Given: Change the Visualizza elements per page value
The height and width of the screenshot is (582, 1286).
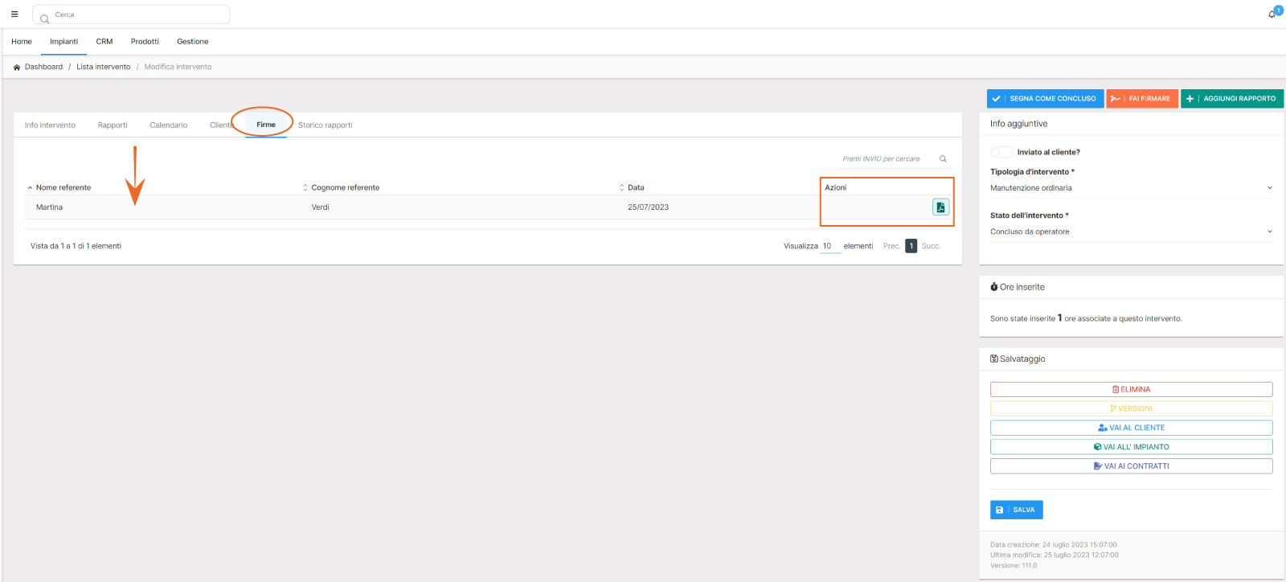Looking at the screenshot, I should tap(829, 246).
